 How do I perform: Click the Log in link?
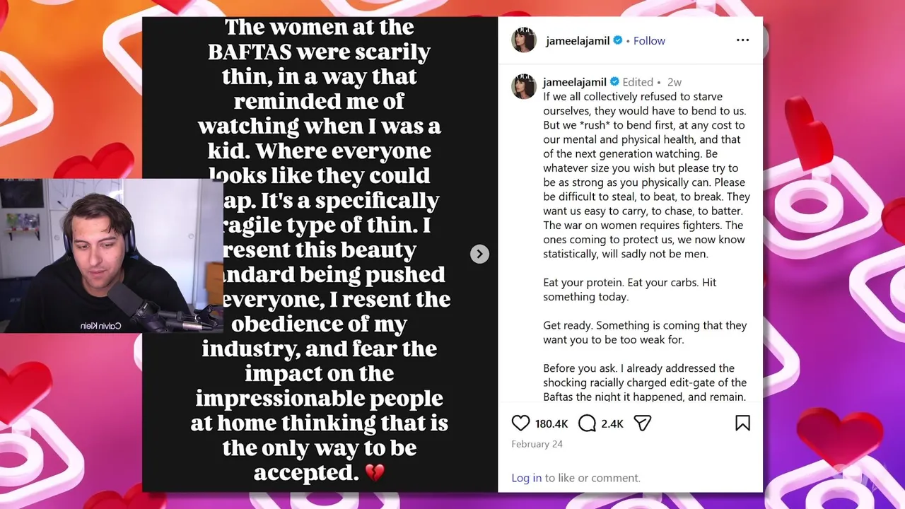point(526,478)
